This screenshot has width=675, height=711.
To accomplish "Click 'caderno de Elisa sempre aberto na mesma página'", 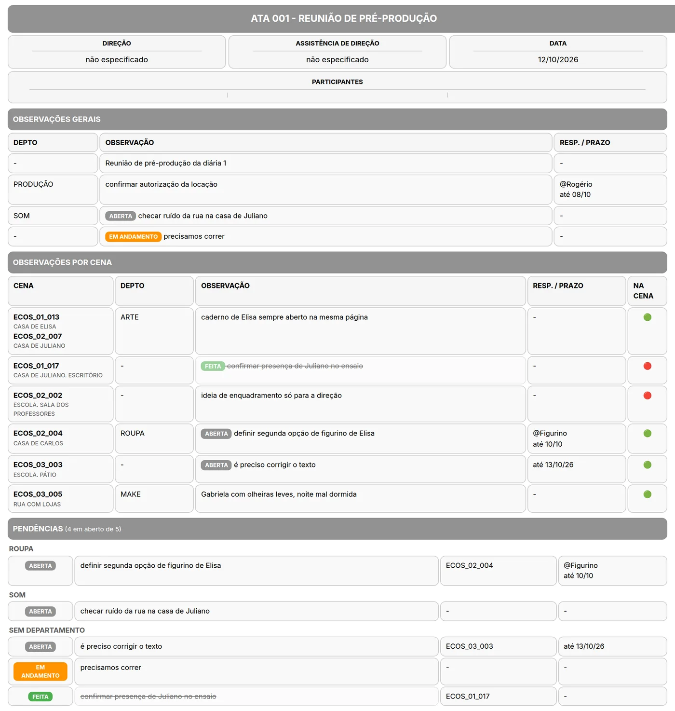I will [x=284, y=317].
